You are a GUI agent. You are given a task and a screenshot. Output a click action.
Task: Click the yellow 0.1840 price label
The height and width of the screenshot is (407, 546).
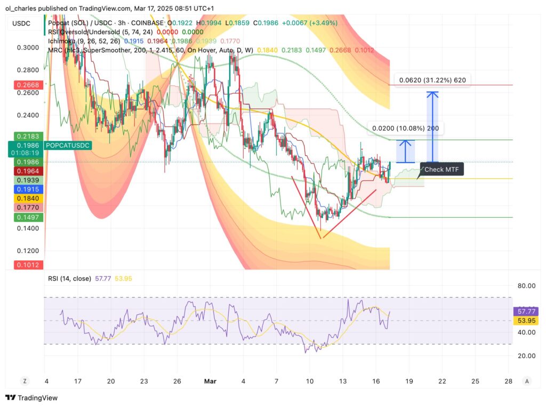click(x=28, y=198)
